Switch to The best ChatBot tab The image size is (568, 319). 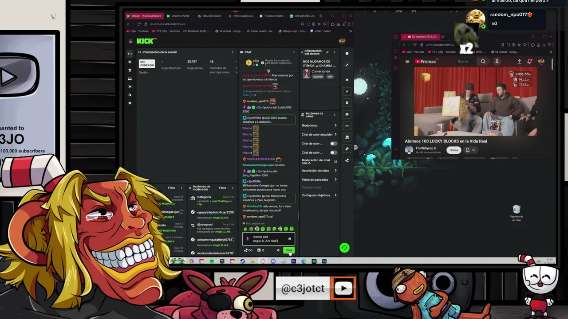pos(272,16)
